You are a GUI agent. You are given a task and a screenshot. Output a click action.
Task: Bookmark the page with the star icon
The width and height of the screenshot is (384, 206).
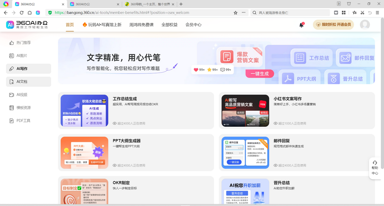(235, 12)
